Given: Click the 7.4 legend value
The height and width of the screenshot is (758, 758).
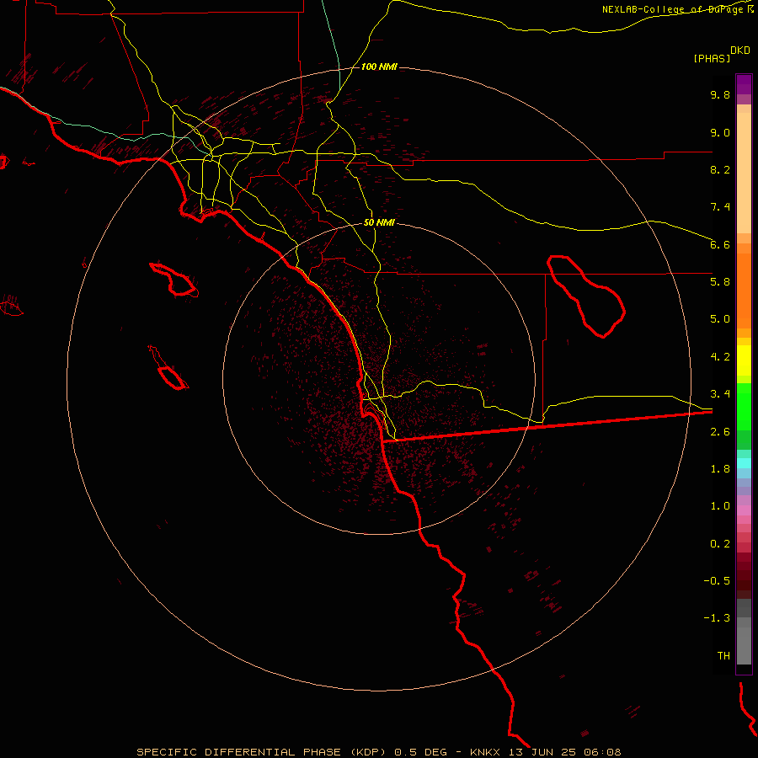Looking at the screenshot, I should [720, 207].
